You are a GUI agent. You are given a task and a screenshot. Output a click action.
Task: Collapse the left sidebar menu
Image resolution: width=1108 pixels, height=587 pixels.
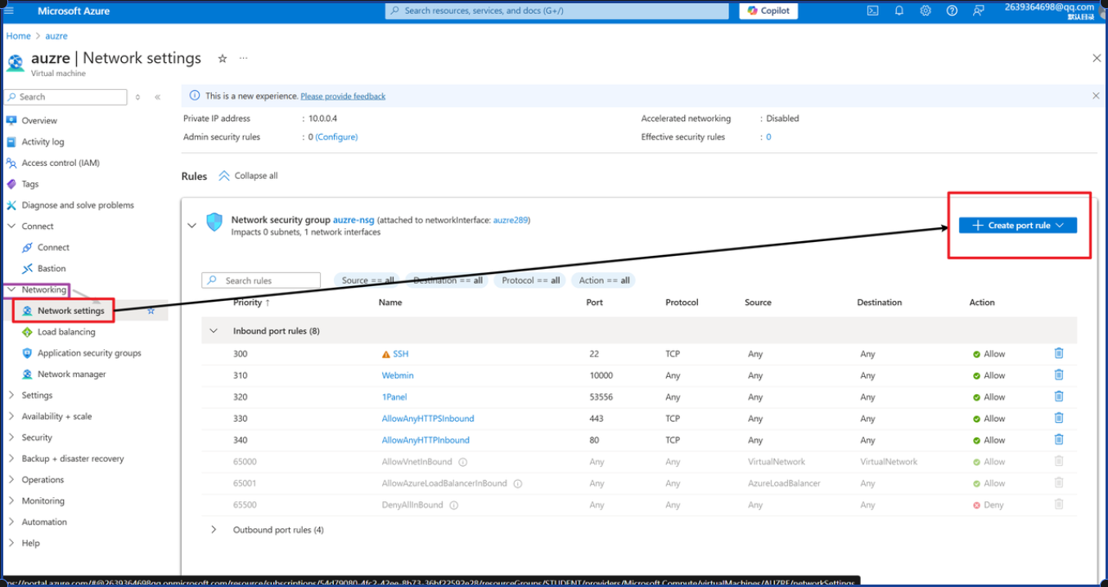point(157,96)
